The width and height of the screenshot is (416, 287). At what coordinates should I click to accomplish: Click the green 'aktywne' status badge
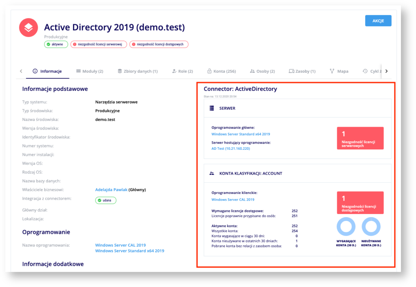tap(56, 44)
